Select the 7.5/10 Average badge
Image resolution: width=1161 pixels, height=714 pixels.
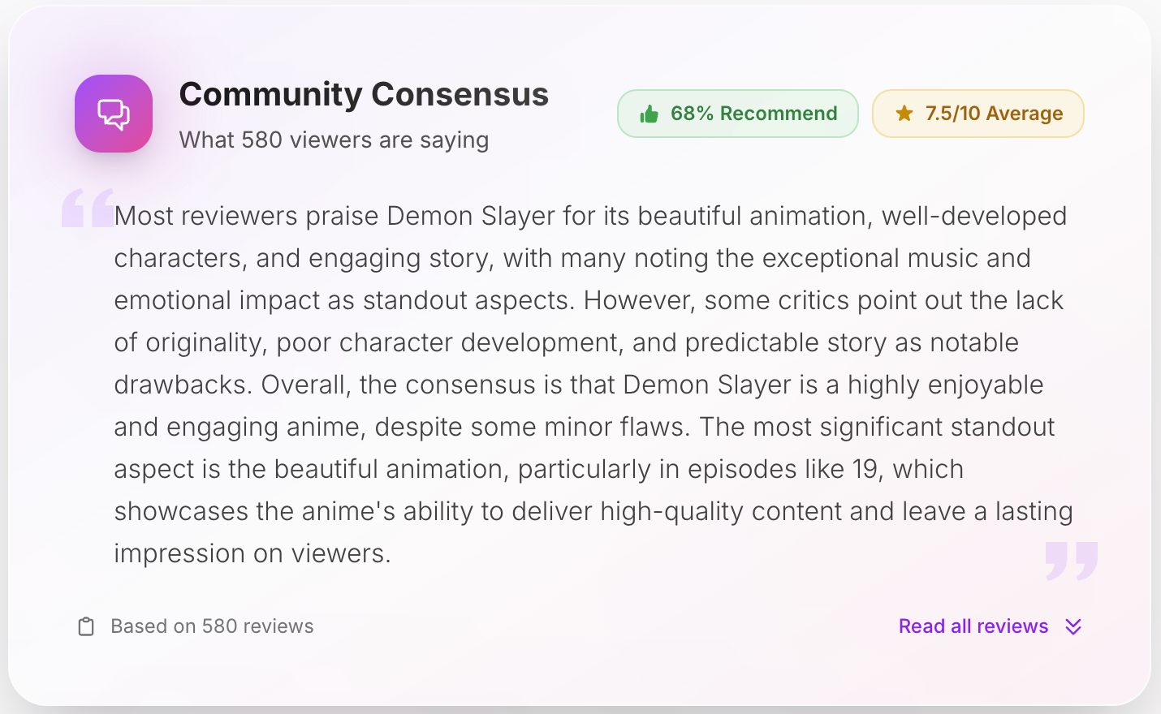coord(978,114)
